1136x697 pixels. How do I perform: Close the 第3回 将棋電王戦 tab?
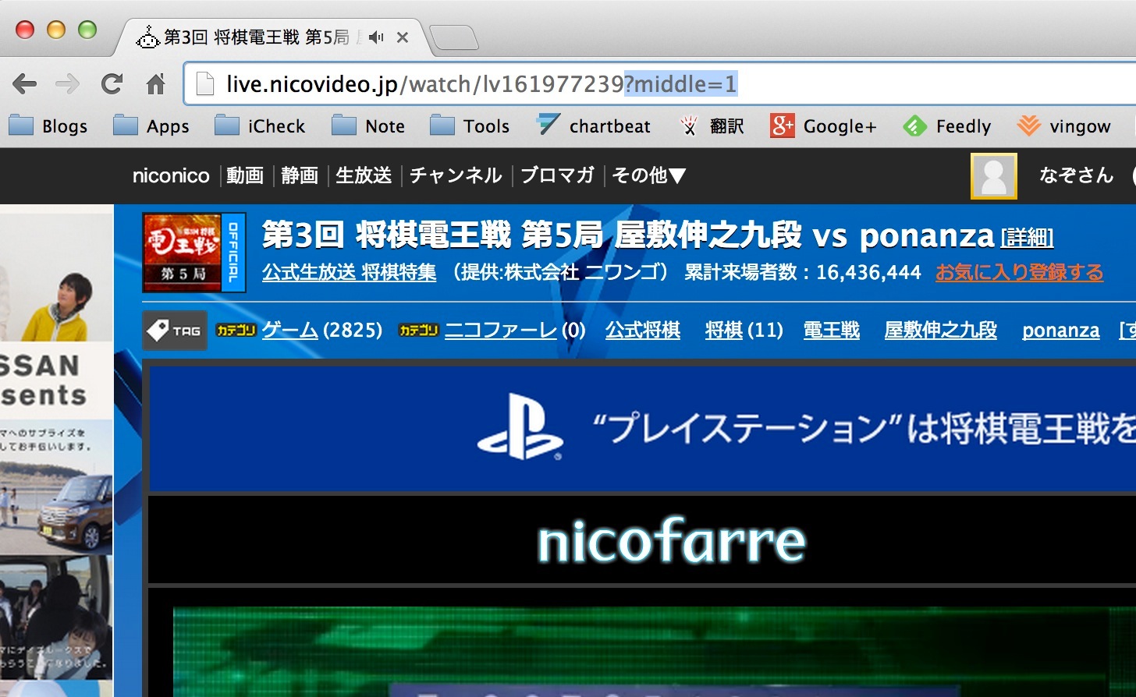403,37
